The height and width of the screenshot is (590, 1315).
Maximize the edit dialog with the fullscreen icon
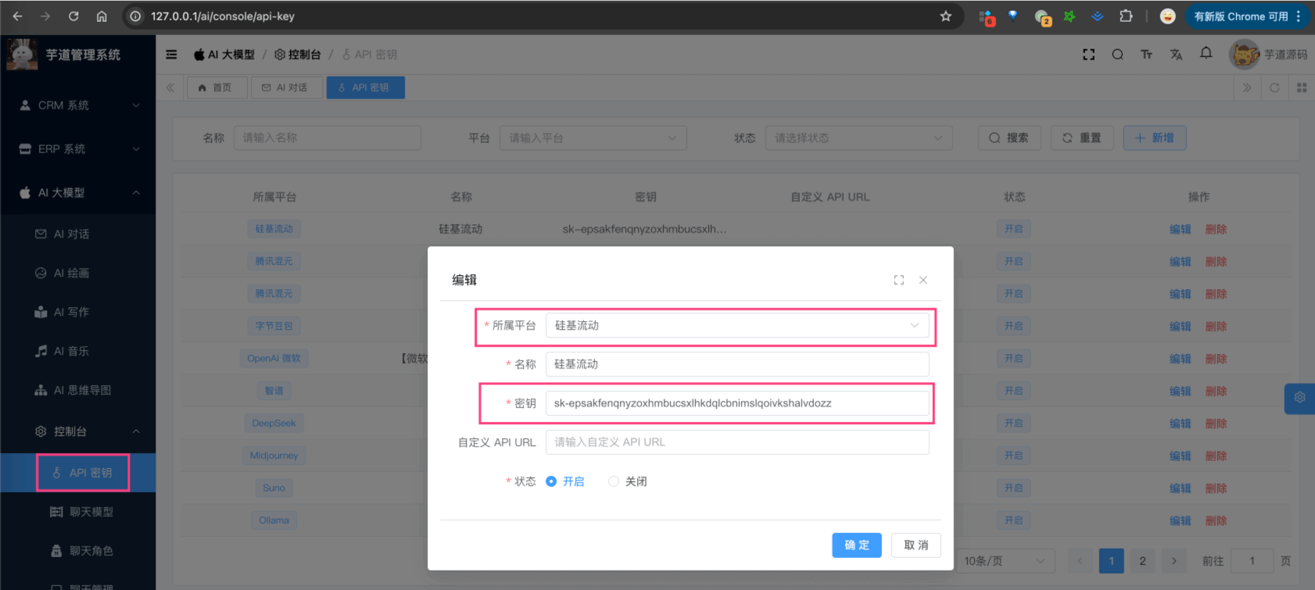point(898,280)
